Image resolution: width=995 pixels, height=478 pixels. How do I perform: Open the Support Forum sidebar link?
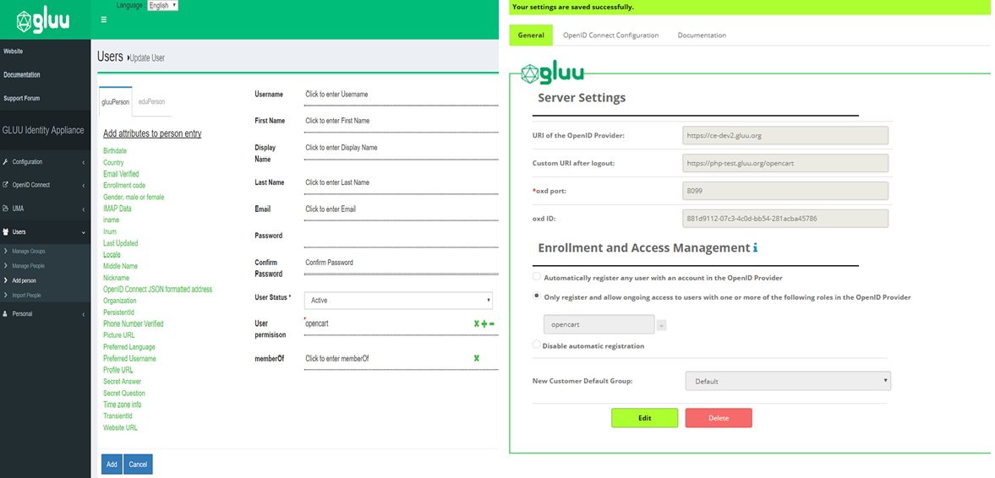pos(22,98)
